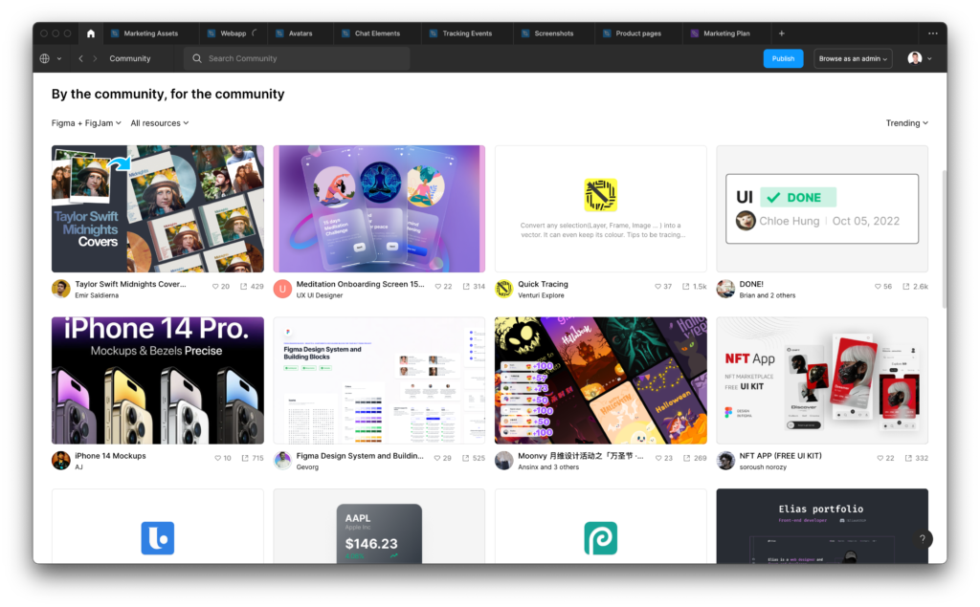Open the iPhone 14 Mockups title link
Viewport: 980px width, 607px height.
[111, 456]
